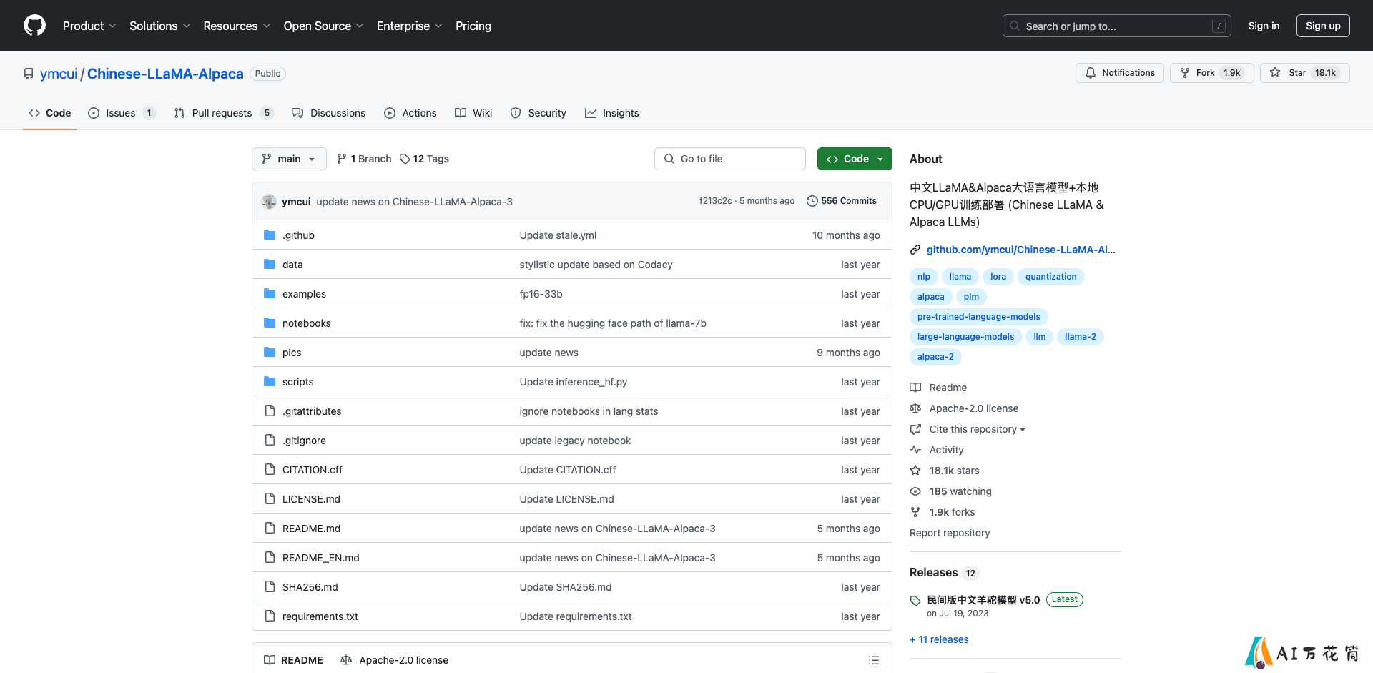Click the CITATION.cff file icon
This screenshot has width=1373, height=673.
[270, 469]
